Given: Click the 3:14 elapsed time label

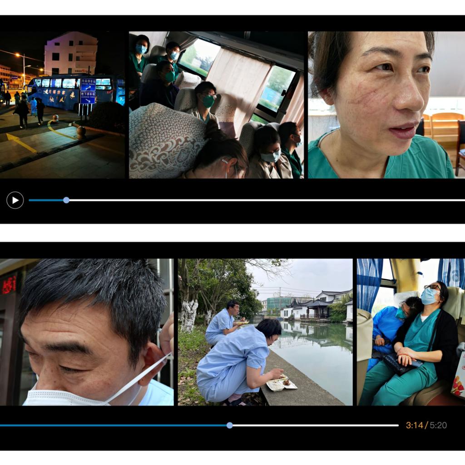Looking at the screenshot, I should click(414, 425).
